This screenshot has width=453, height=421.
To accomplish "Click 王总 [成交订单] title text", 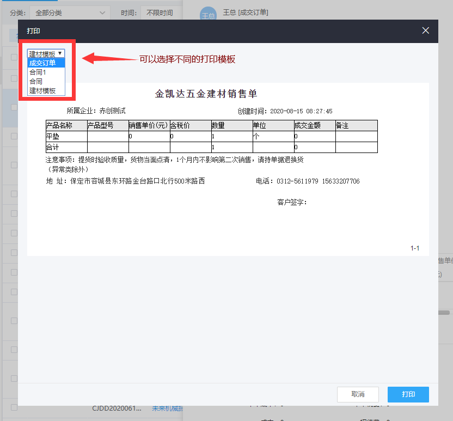I will [246, 13].
